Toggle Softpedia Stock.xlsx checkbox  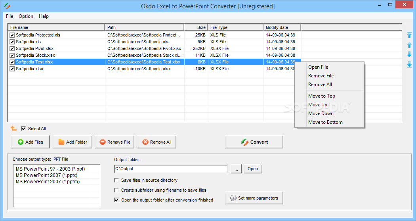[12, 55]
